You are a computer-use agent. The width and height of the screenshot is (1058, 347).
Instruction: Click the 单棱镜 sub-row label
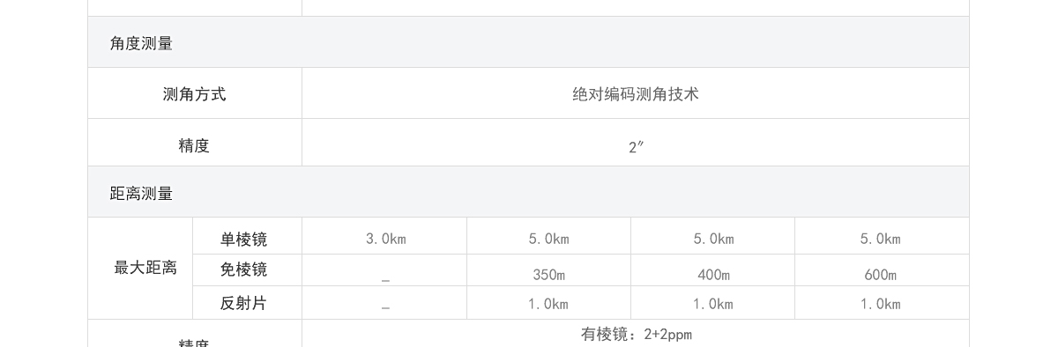[243, 239]
